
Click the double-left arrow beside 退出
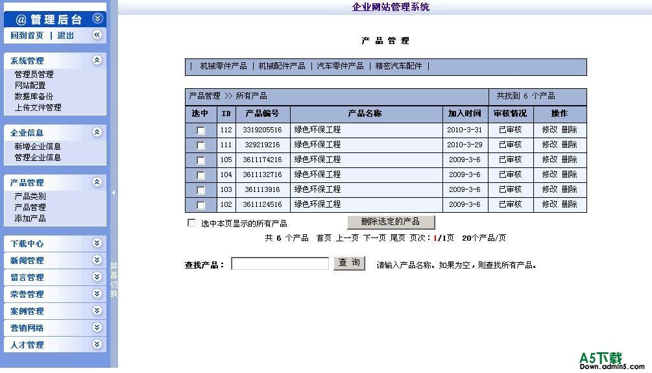pos(97,35)
